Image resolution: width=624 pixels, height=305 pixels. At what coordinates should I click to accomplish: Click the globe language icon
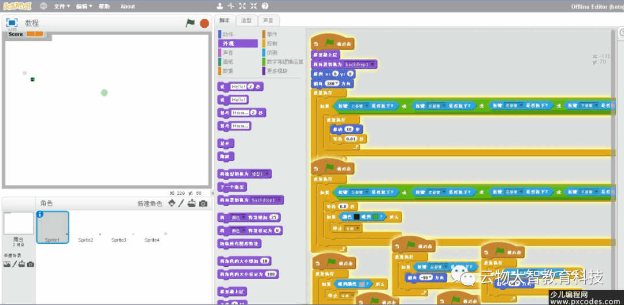coord(44,6)
